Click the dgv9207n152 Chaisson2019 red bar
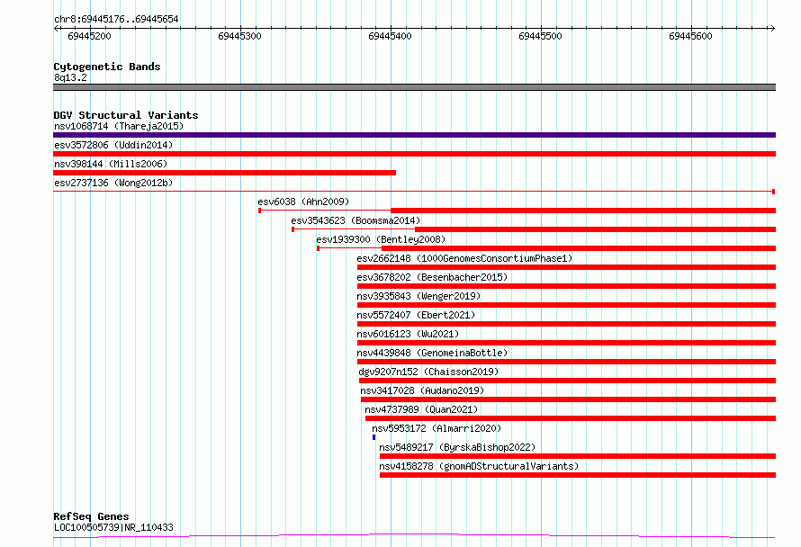Screen dimensions: 801x547 [568, 381]
